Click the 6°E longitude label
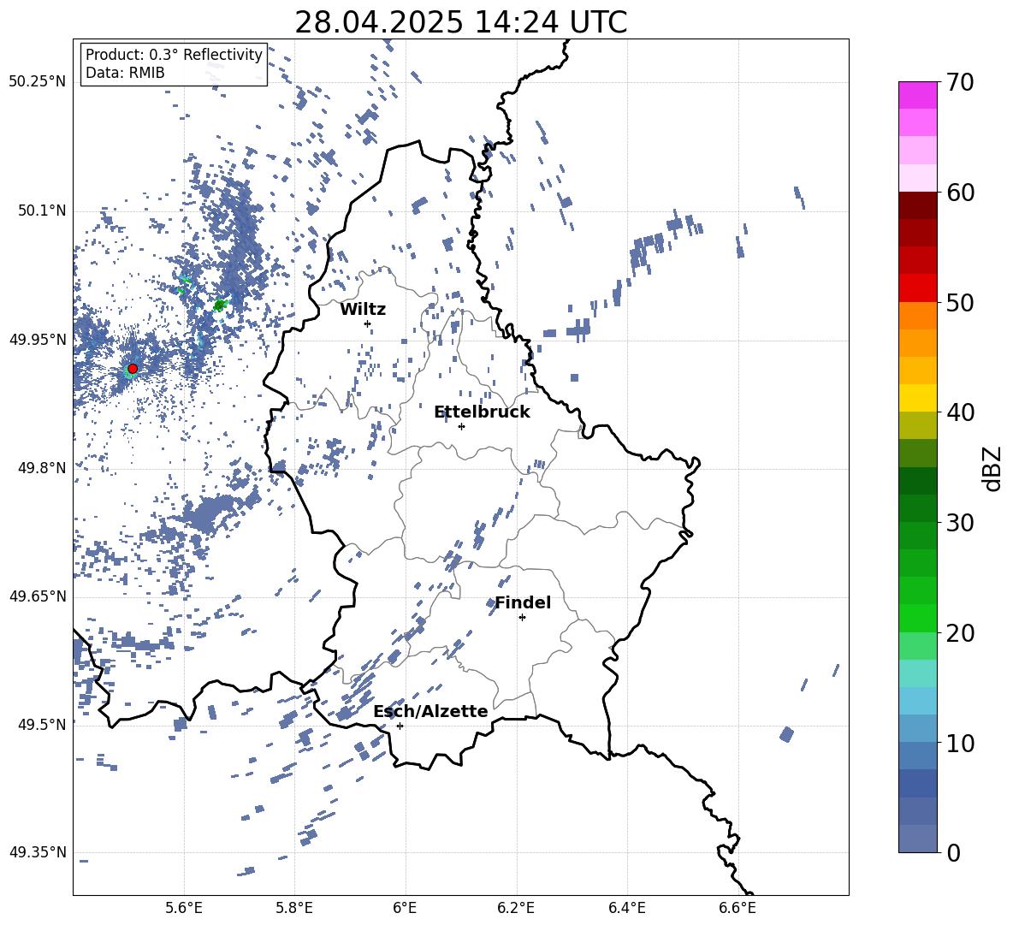1013x925 pixels. 405,908
